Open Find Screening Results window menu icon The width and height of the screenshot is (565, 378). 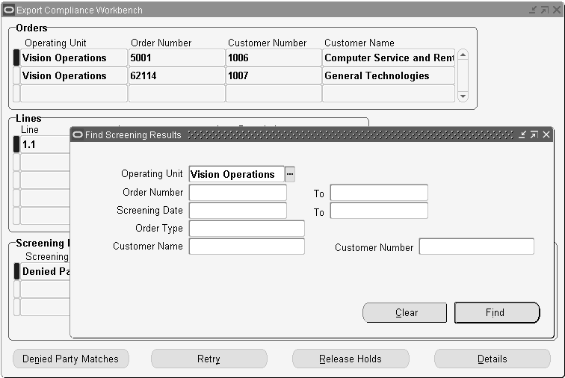coord(78,134)
